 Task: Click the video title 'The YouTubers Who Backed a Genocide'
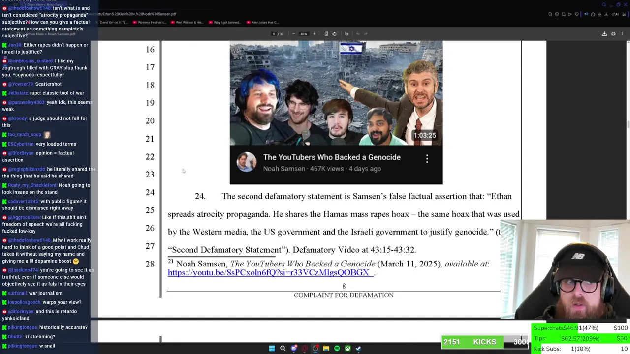(x=332, y=157)
